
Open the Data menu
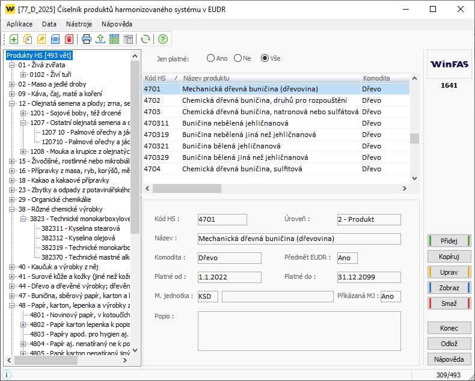(49, 24)
